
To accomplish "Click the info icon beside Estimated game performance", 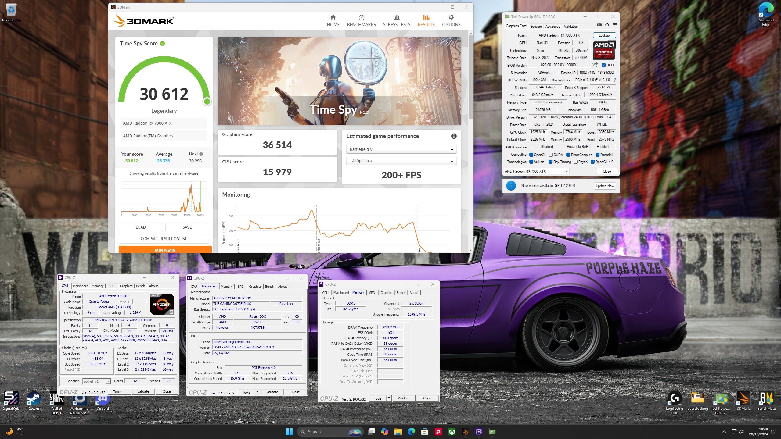I will tap(454, 136).
